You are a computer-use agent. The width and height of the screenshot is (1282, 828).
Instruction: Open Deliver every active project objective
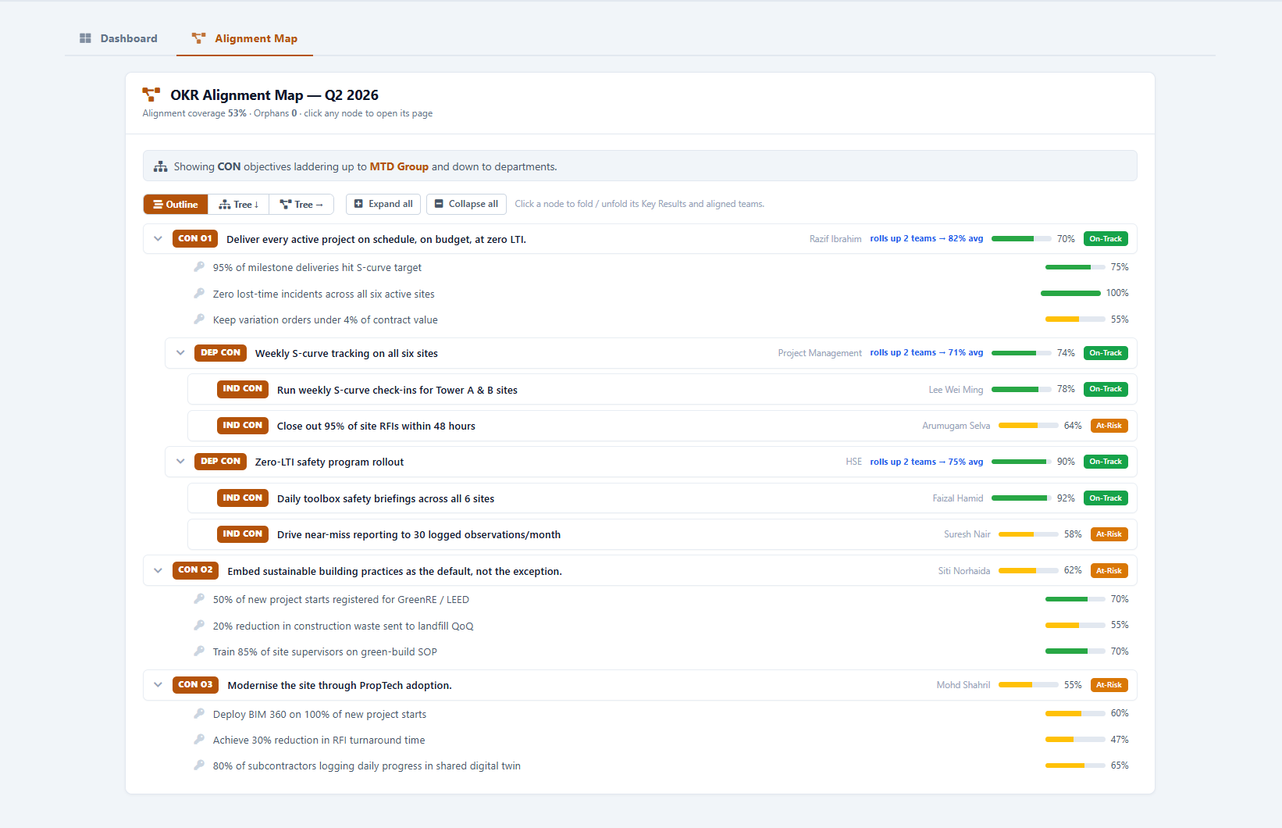tap(376, 240)
